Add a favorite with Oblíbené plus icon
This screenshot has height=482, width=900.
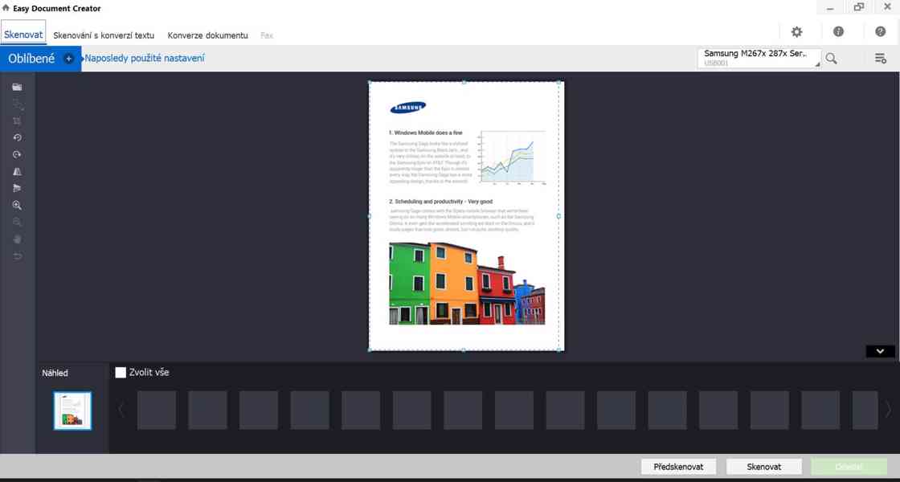tap(68, 58)
